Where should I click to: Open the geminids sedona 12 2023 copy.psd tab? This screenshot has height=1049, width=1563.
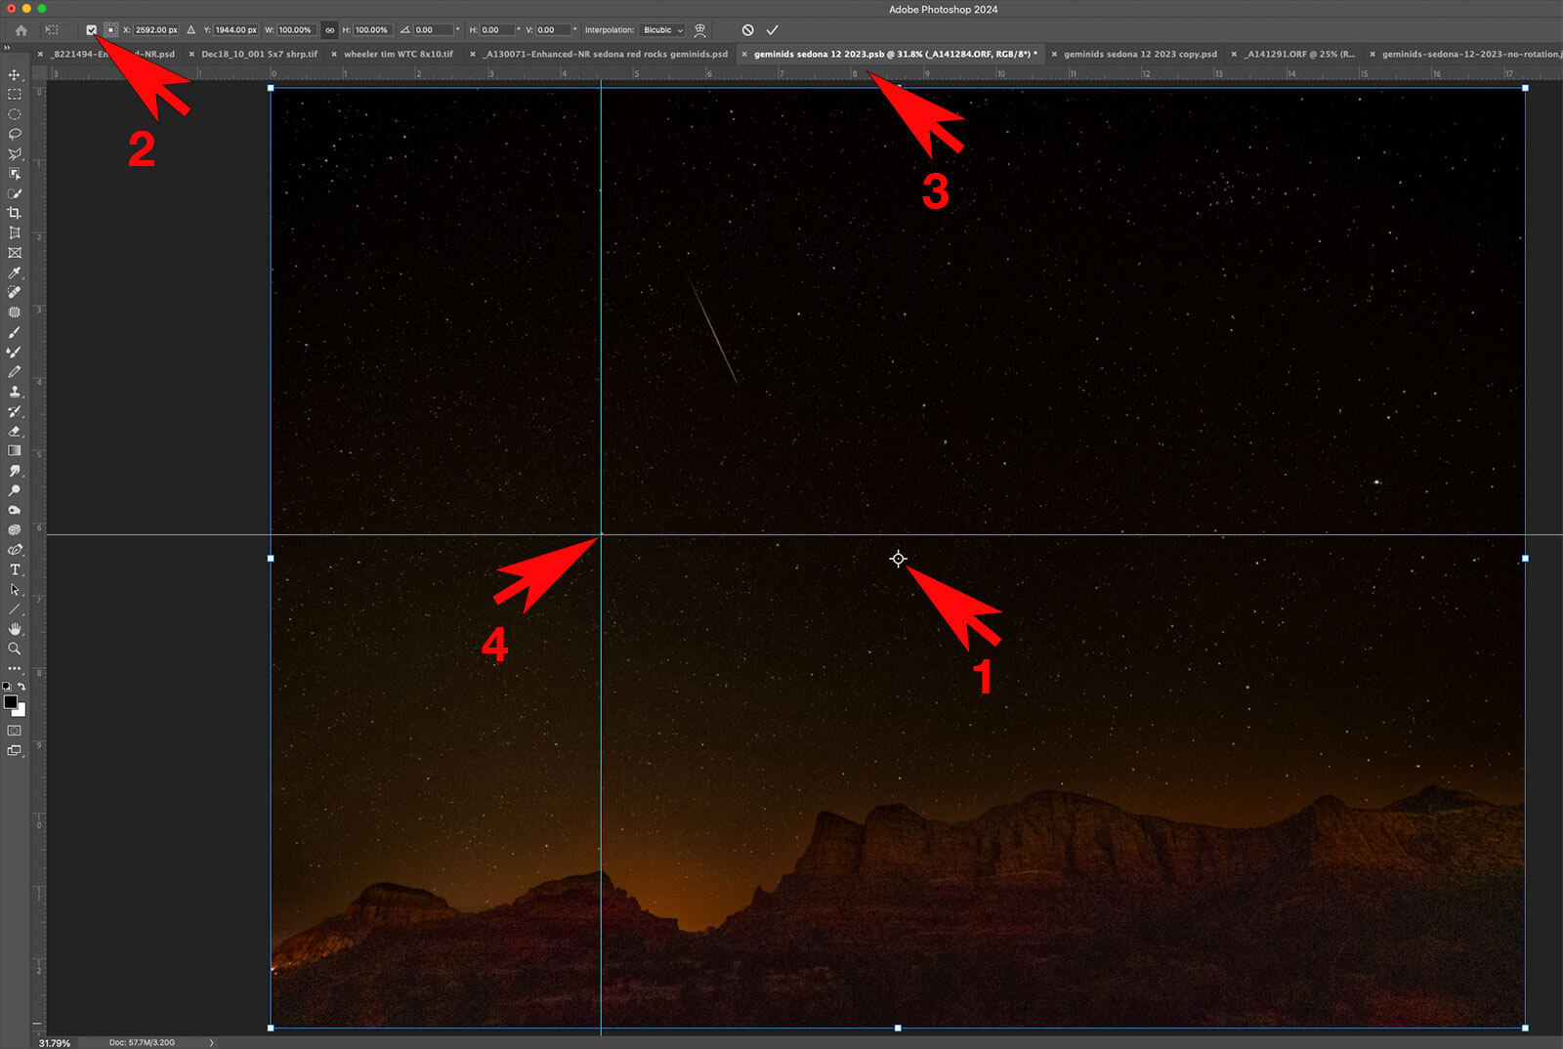point(1140,55)
